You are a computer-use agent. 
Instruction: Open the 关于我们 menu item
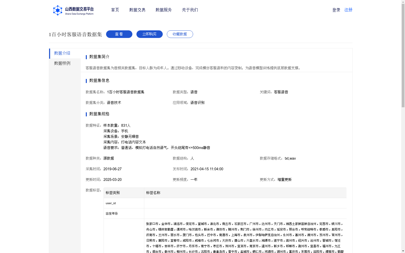click(190, 10)
